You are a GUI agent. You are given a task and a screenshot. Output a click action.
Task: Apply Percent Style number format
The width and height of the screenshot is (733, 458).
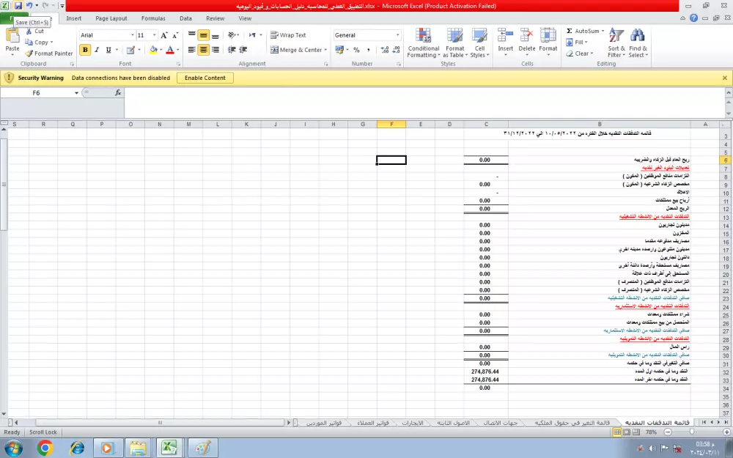coord(357,50)
